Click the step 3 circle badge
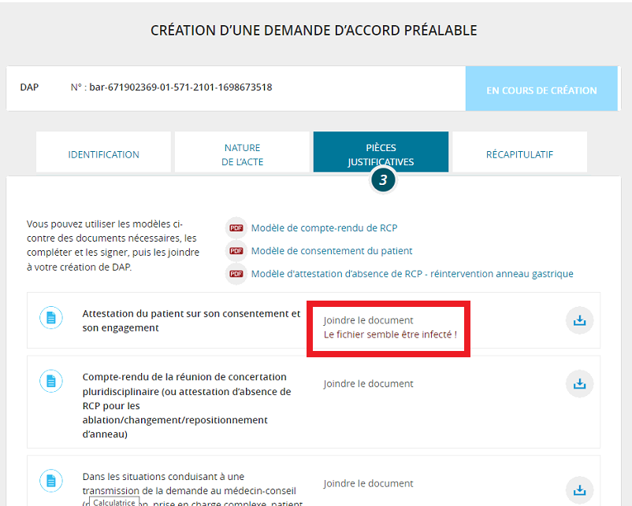The width and height of the screenshot is (632, 506). [x=383, y=179]
